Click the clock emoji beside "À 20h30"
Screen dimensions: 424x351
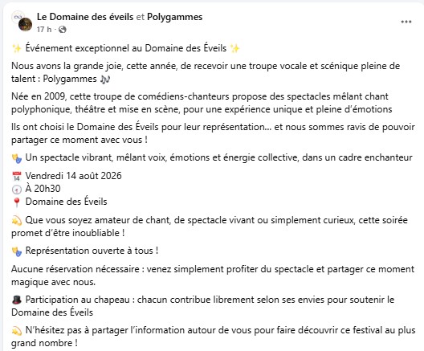[x=17, y=190]
